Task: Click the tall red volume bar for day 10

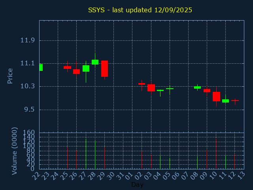Action: click(x=216, y=154)
